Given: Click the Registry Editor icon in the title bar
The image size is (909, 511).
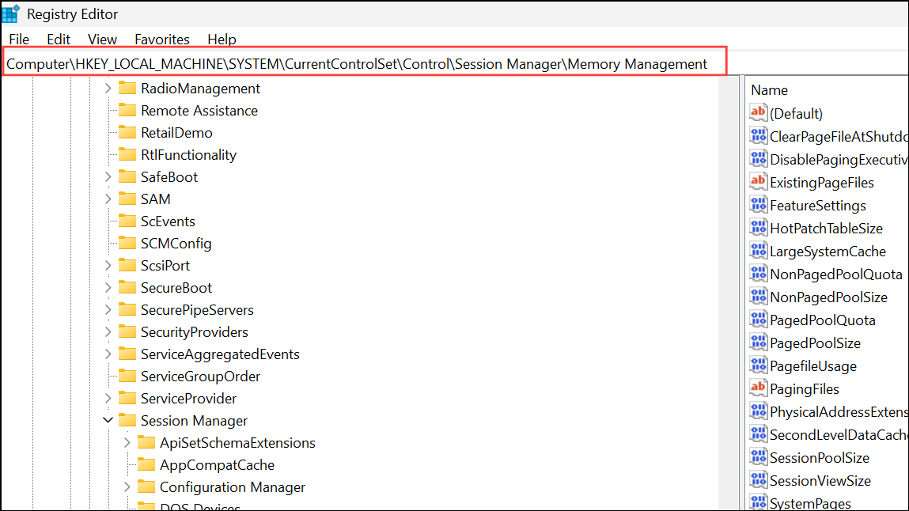Looking at the screenshot, I should (11, 13).
